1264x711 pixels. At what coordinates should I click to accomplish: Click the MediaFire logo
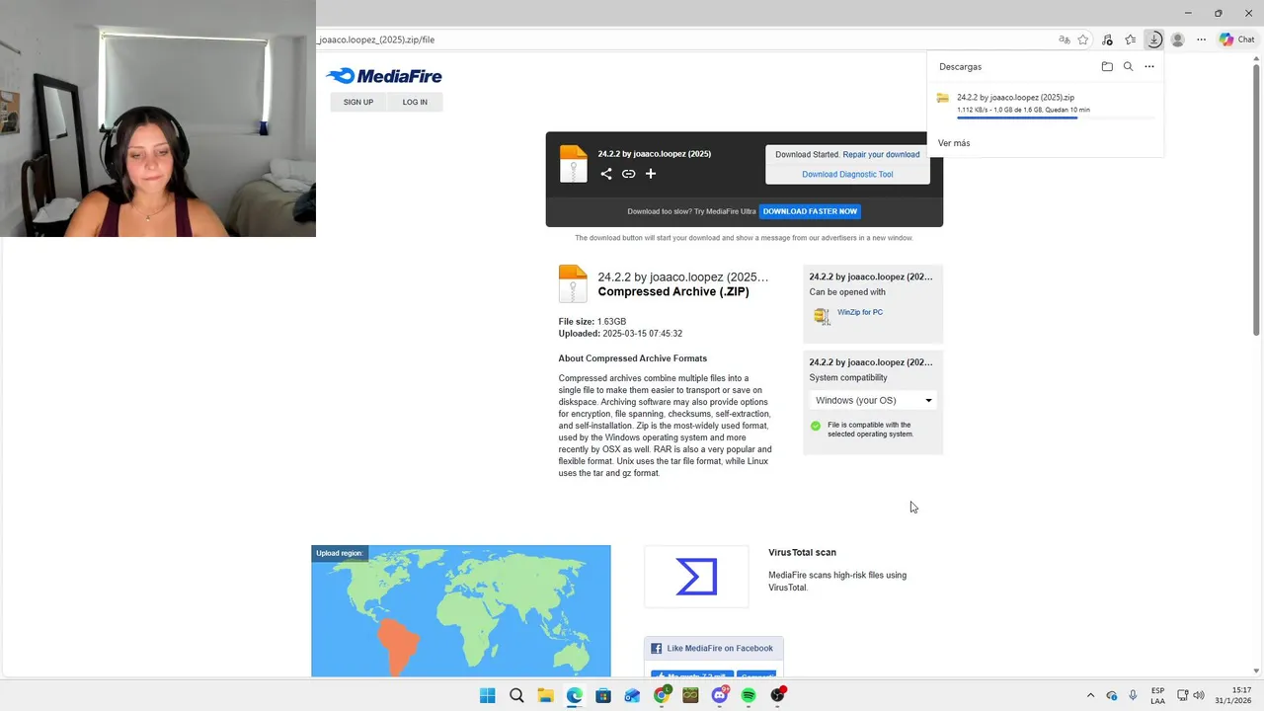[x=384, y=76]
